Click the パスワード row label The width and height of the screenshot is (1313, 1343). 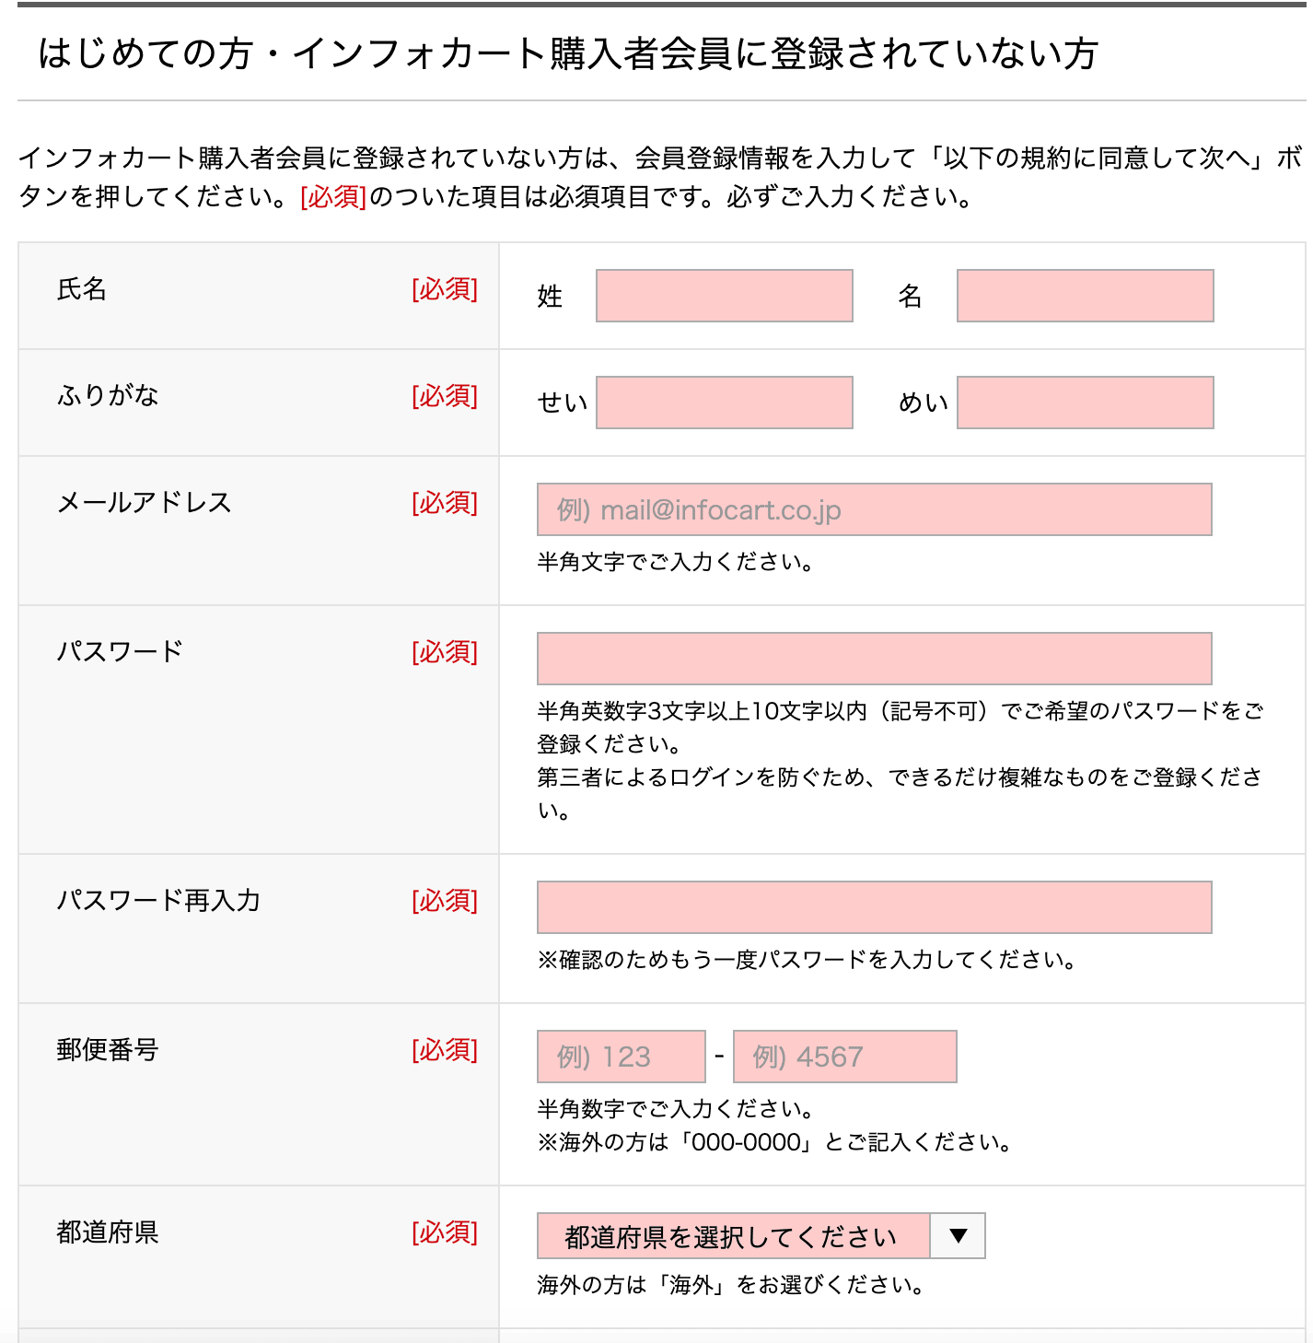[121, 652]
